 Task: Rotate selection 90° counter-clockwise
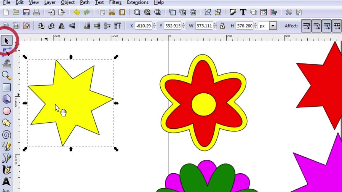click(x=41, y=26)
